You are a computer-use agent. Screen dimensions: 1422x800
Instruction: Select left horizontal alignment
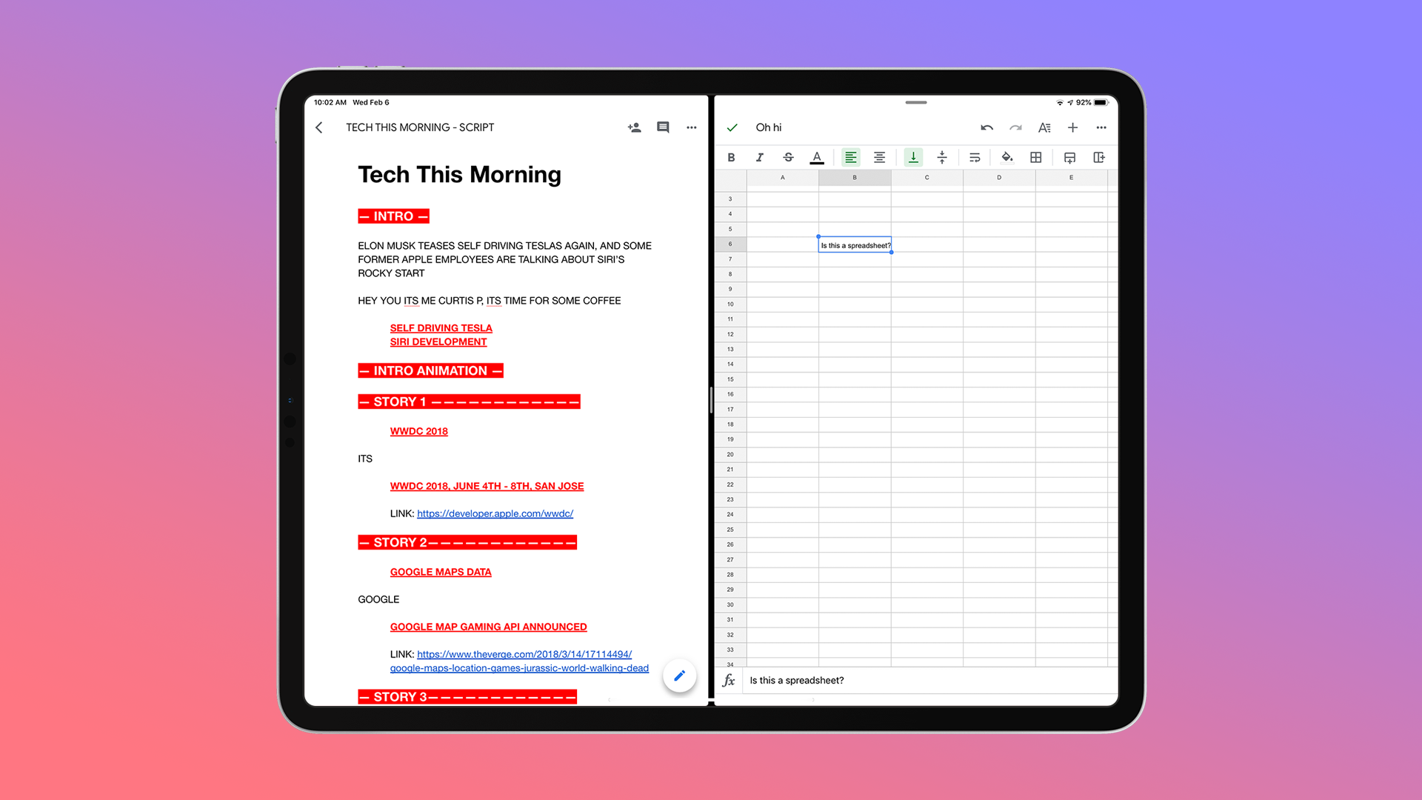coord(850,157)
